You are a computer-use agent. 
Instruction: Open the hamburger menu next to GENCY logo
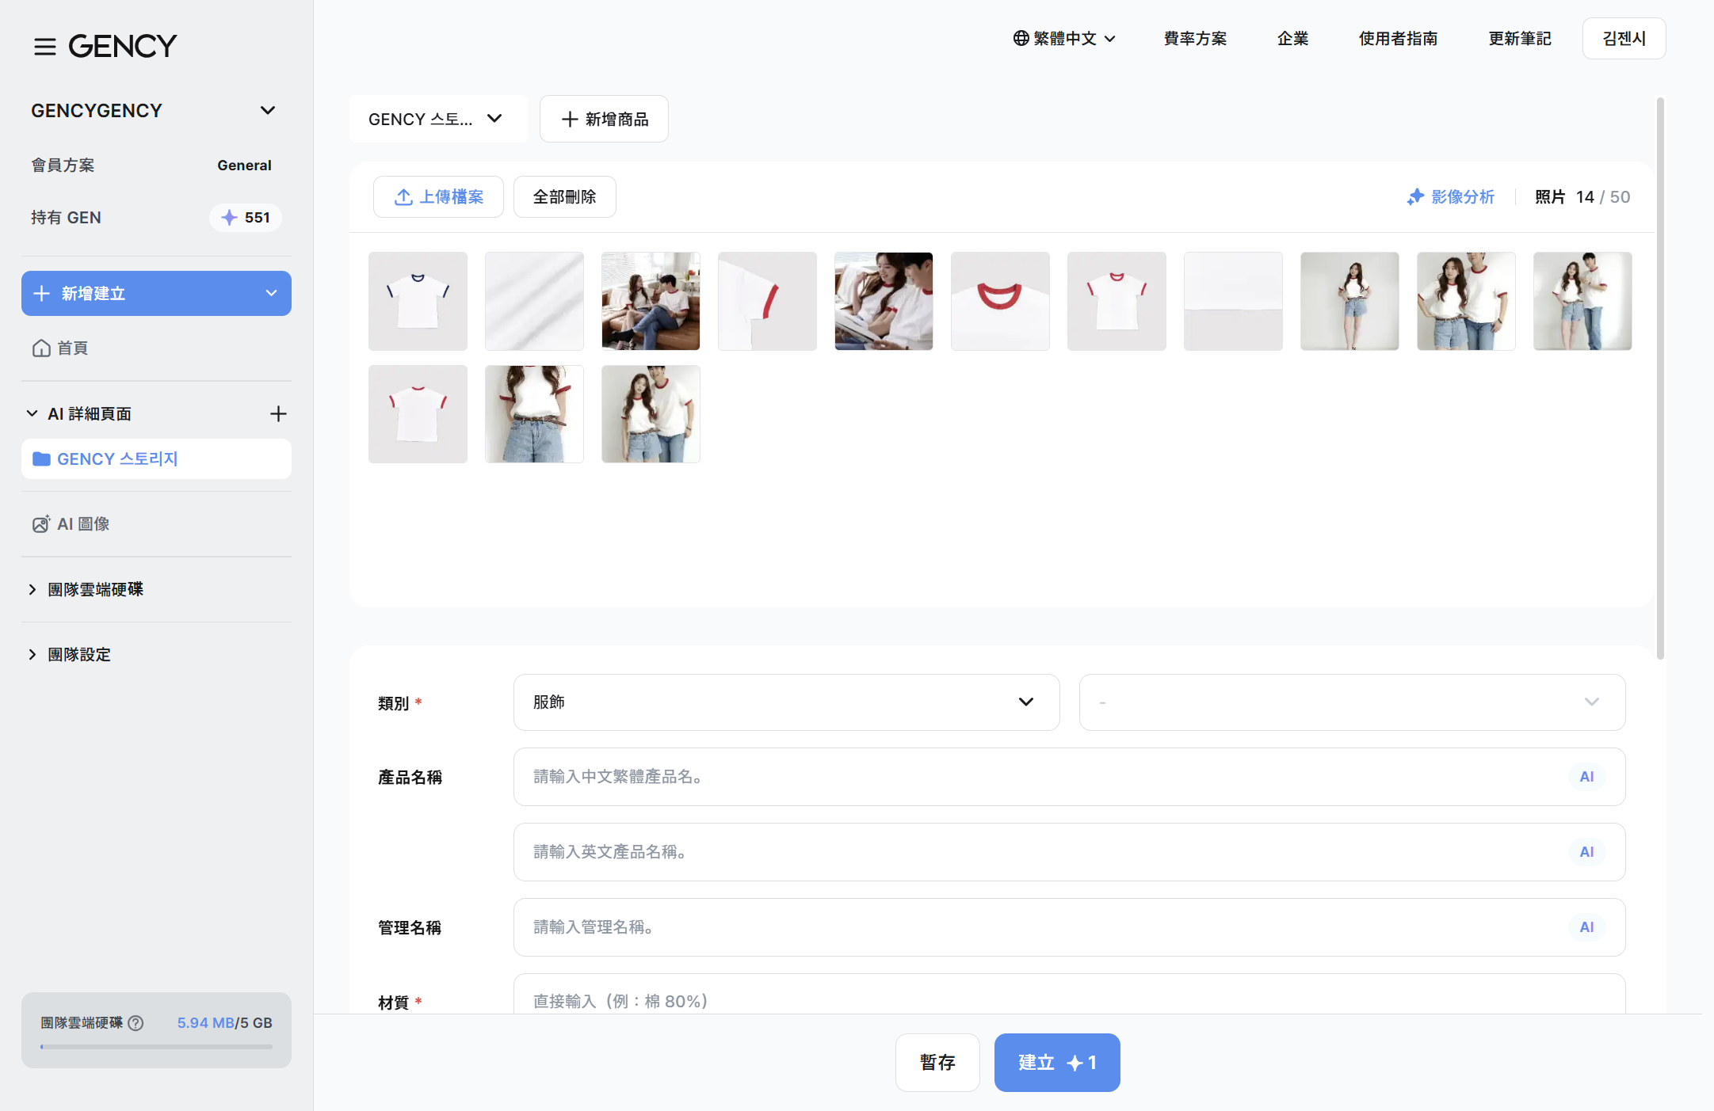[45, 46]
